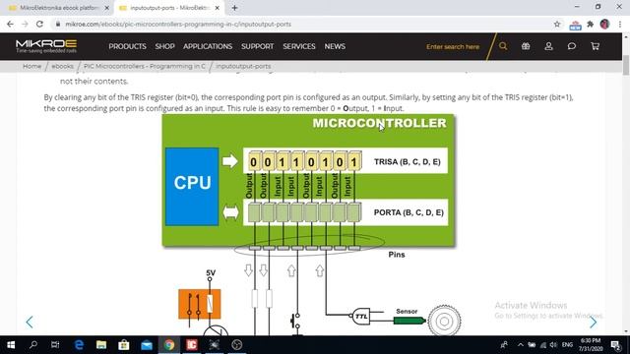The height and width of the screenshot is (354, 630).
Task: Click the volume icon in system tray
Action: tap(553, 345)
